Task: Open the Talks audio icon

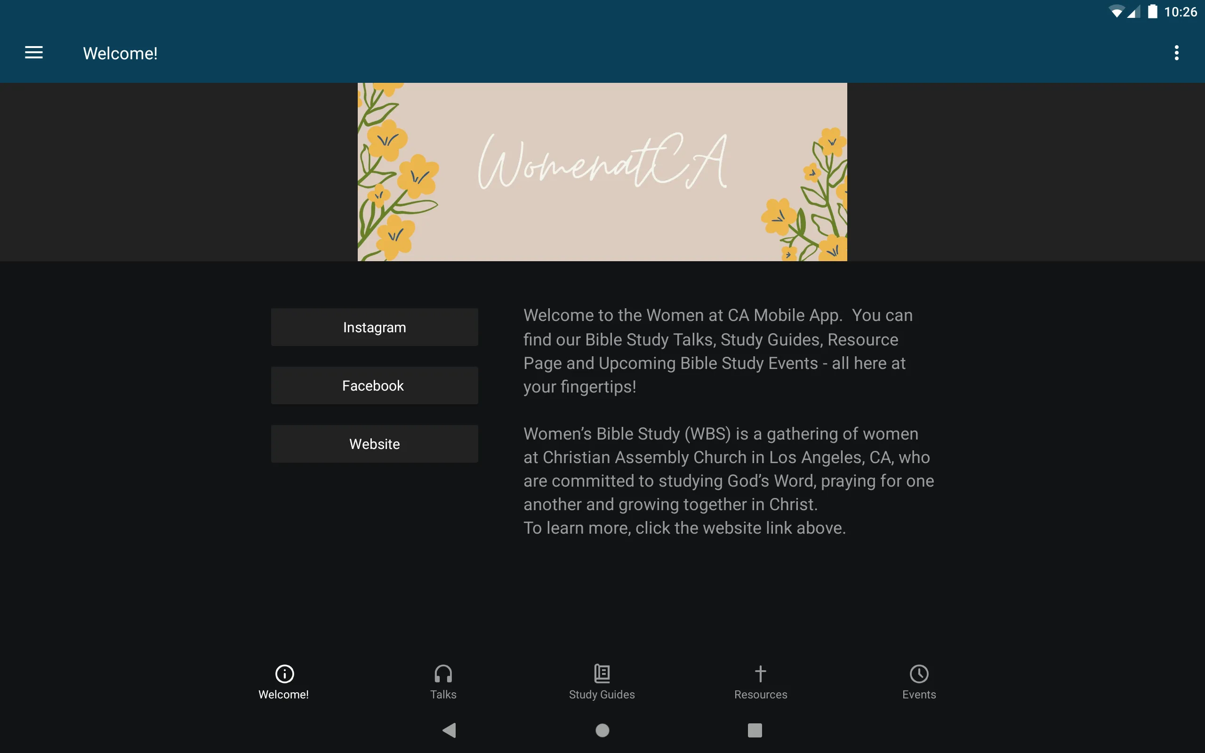Action: click(443, 673)
